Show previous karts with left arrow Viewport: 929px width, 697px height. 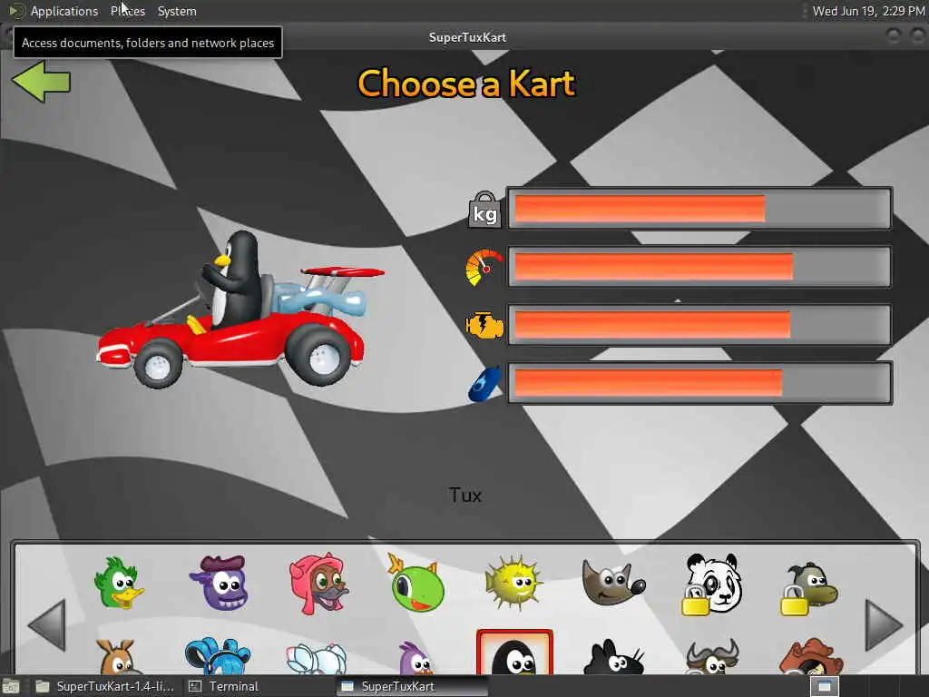pos(47,625)
